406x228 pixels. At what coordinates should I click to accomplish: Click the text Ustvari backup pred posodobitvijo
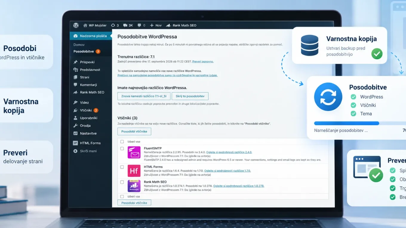pos(346,51)
